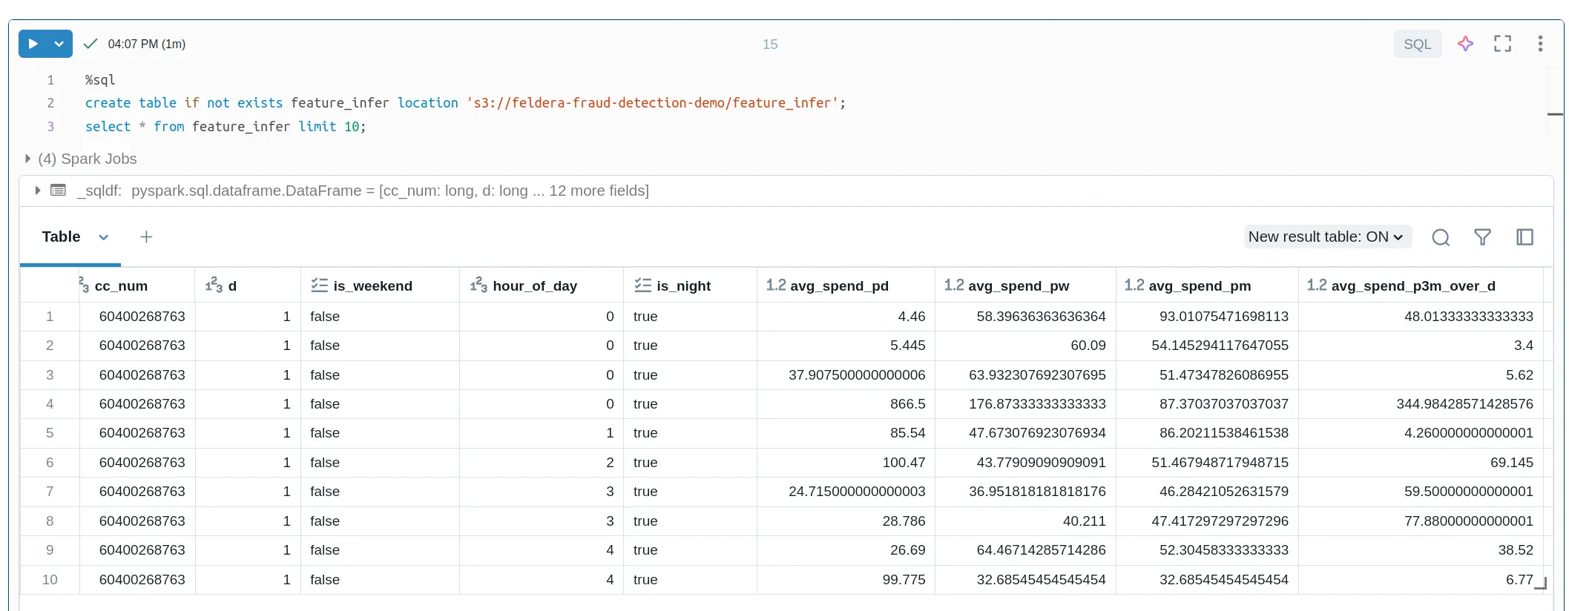Screen dimensions: 1569x611
Task: Add a new visualization with plus icon
Action: click(x=146, y=237)
